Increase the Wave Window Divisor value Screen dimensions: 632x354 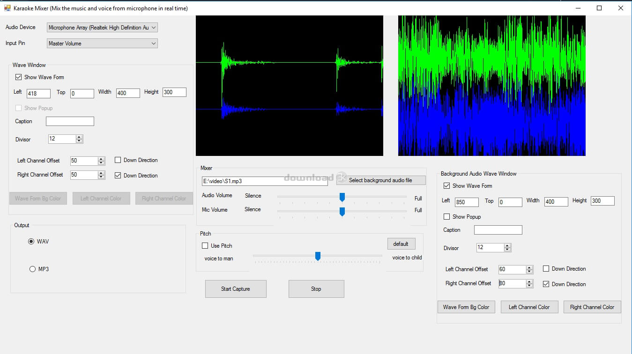79,137
